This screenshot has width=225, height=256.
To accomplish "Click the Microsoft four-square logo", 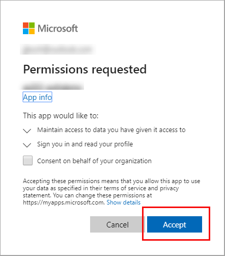I will pyautogui.click(x=29, y=28).
